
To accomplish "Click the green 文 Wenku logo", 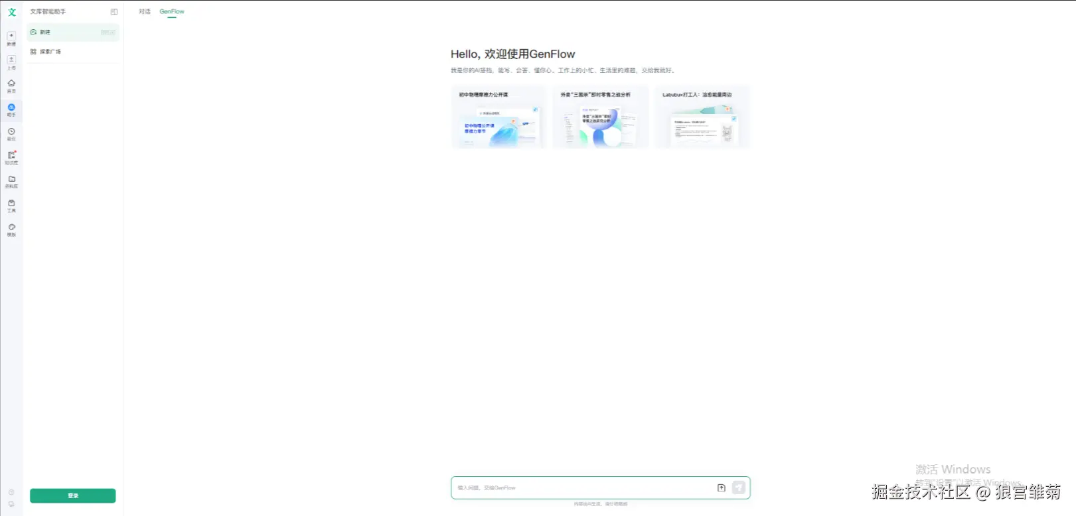I will click(x=11, y=12).
